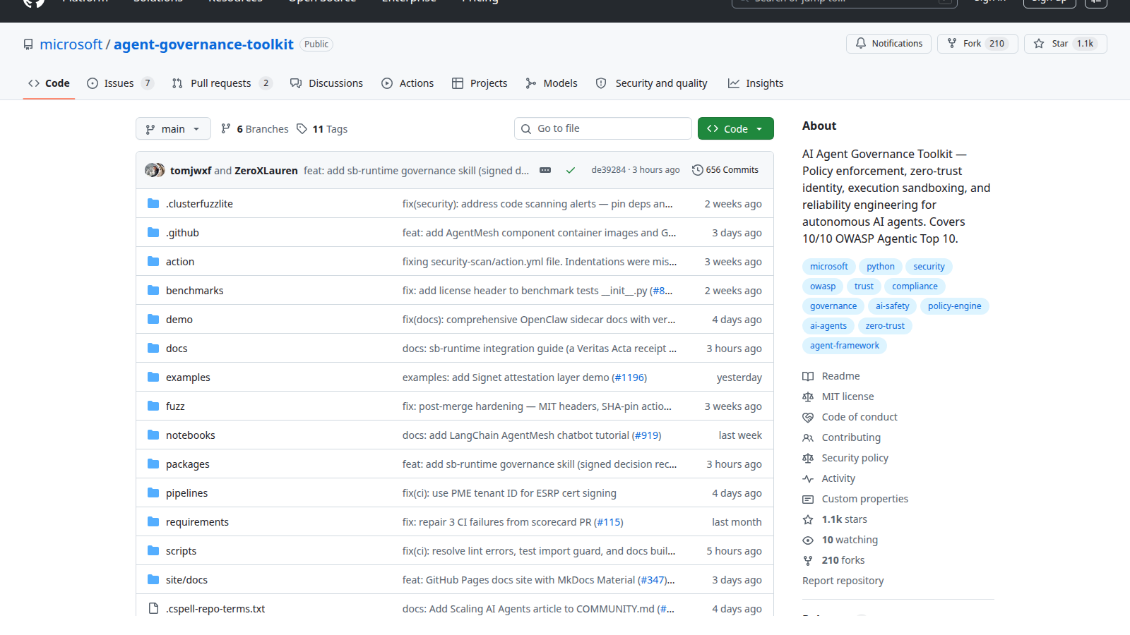Image resolution: width=1130 pixels, height=635 pixels.
Task: Open Security and quality tab
Action: 651,83
